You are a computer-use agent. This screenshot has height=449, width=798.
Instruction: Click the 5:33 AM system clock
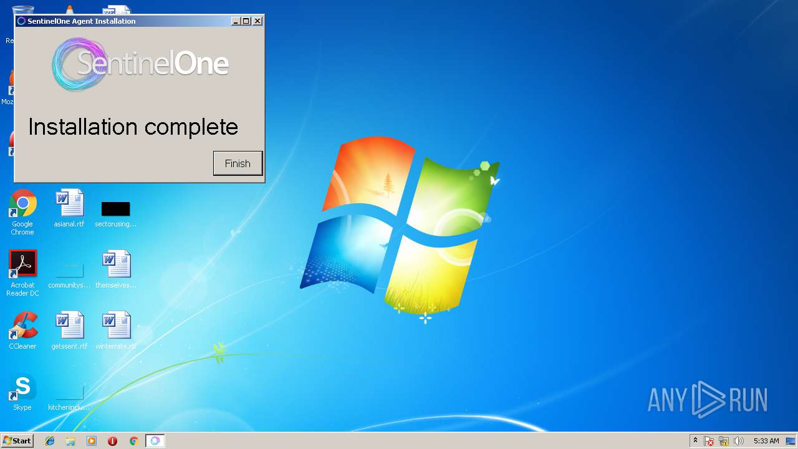point(766,441)
